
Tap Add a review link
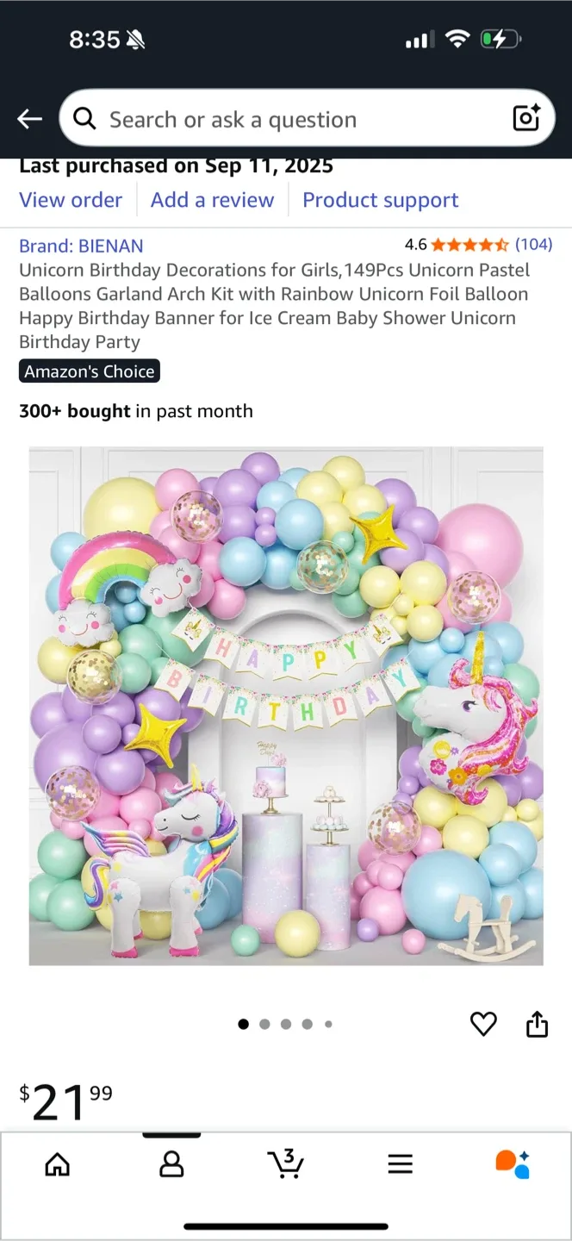[212, 200]
